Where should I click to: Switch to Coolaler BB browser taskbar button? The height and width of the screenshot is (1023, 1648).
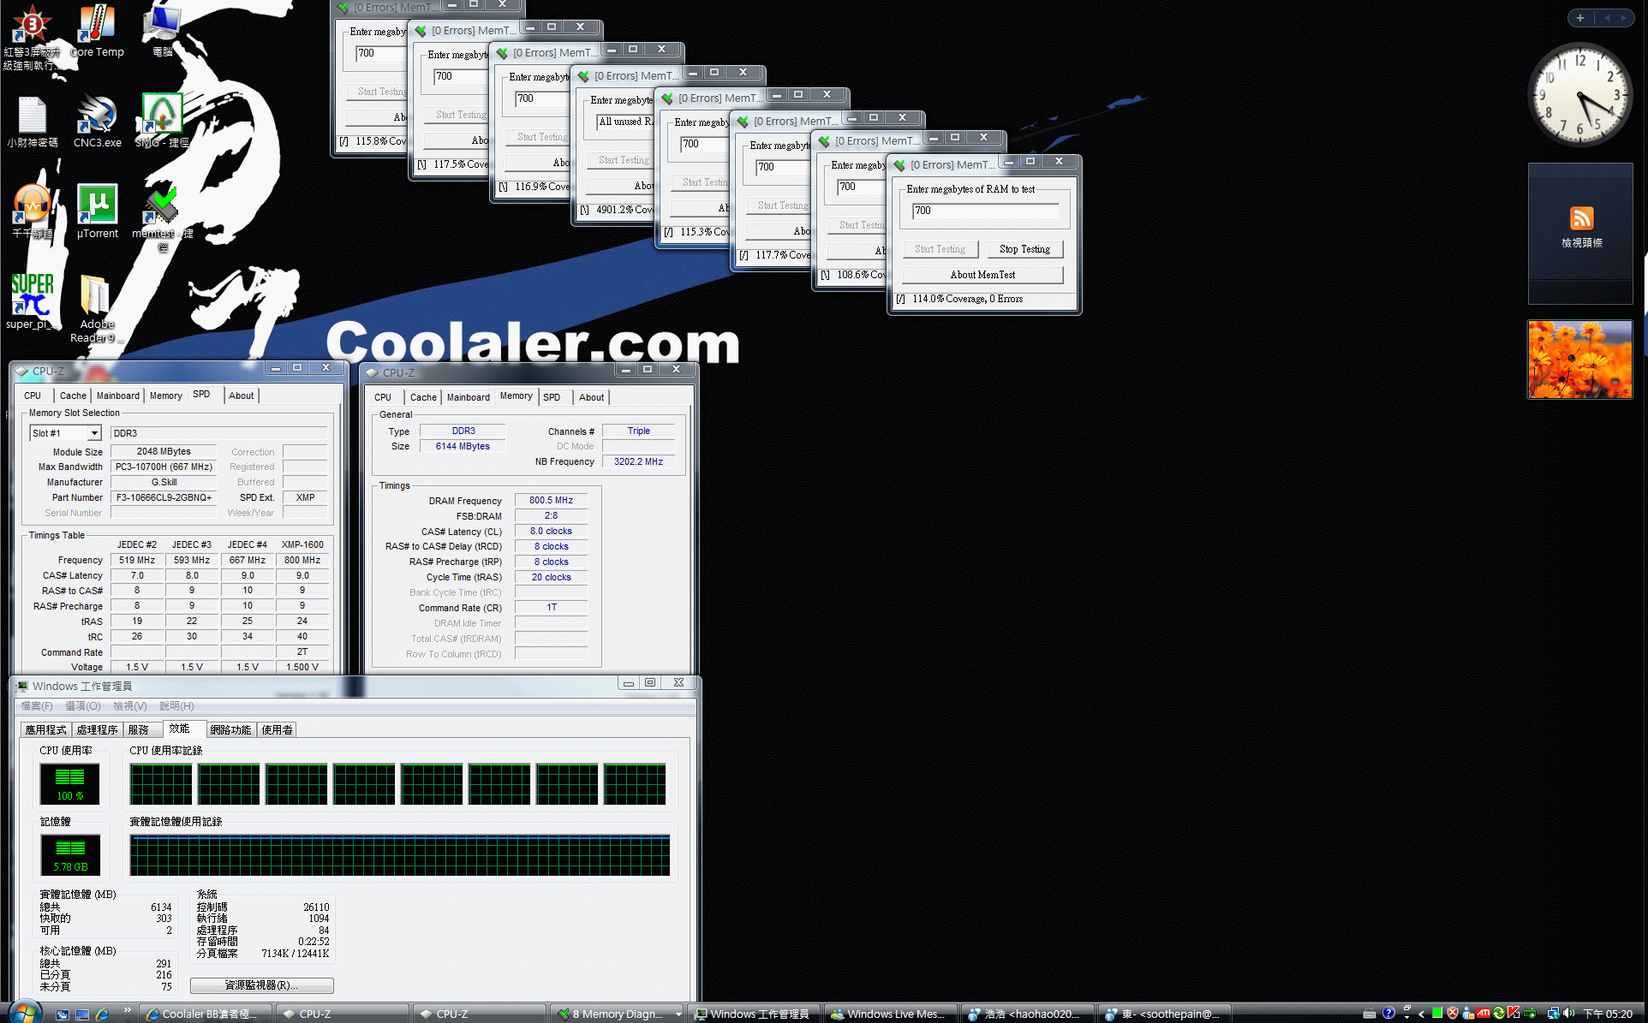(x=206, y=1014)
